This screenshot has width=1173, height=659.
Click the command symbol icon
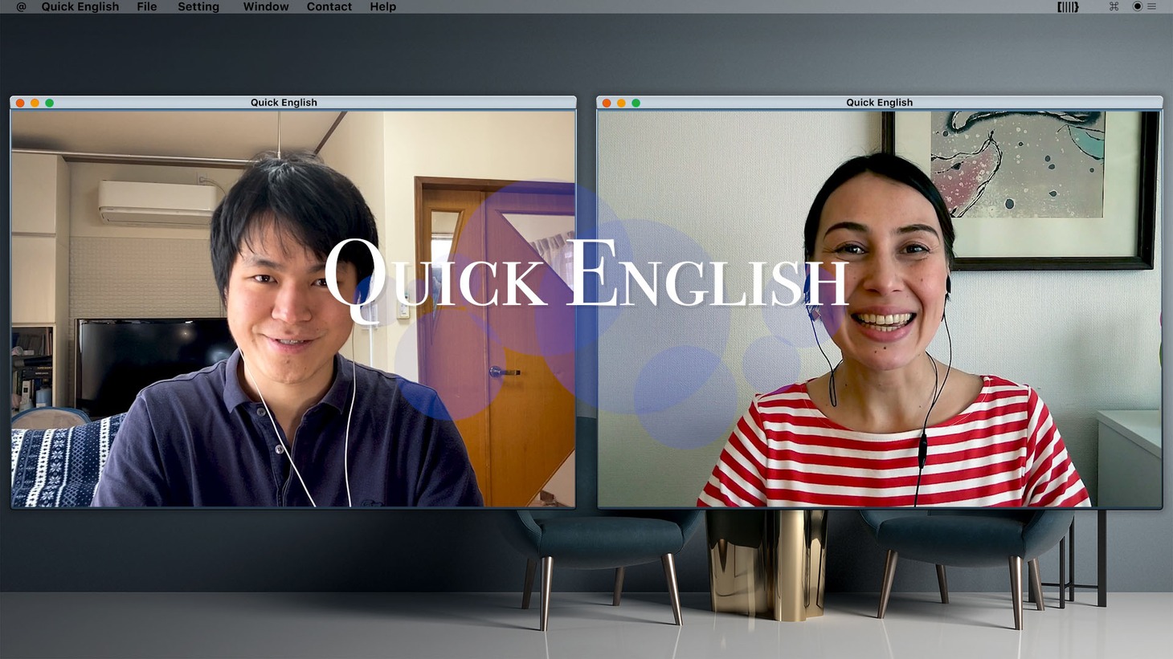coord(1114,6)
